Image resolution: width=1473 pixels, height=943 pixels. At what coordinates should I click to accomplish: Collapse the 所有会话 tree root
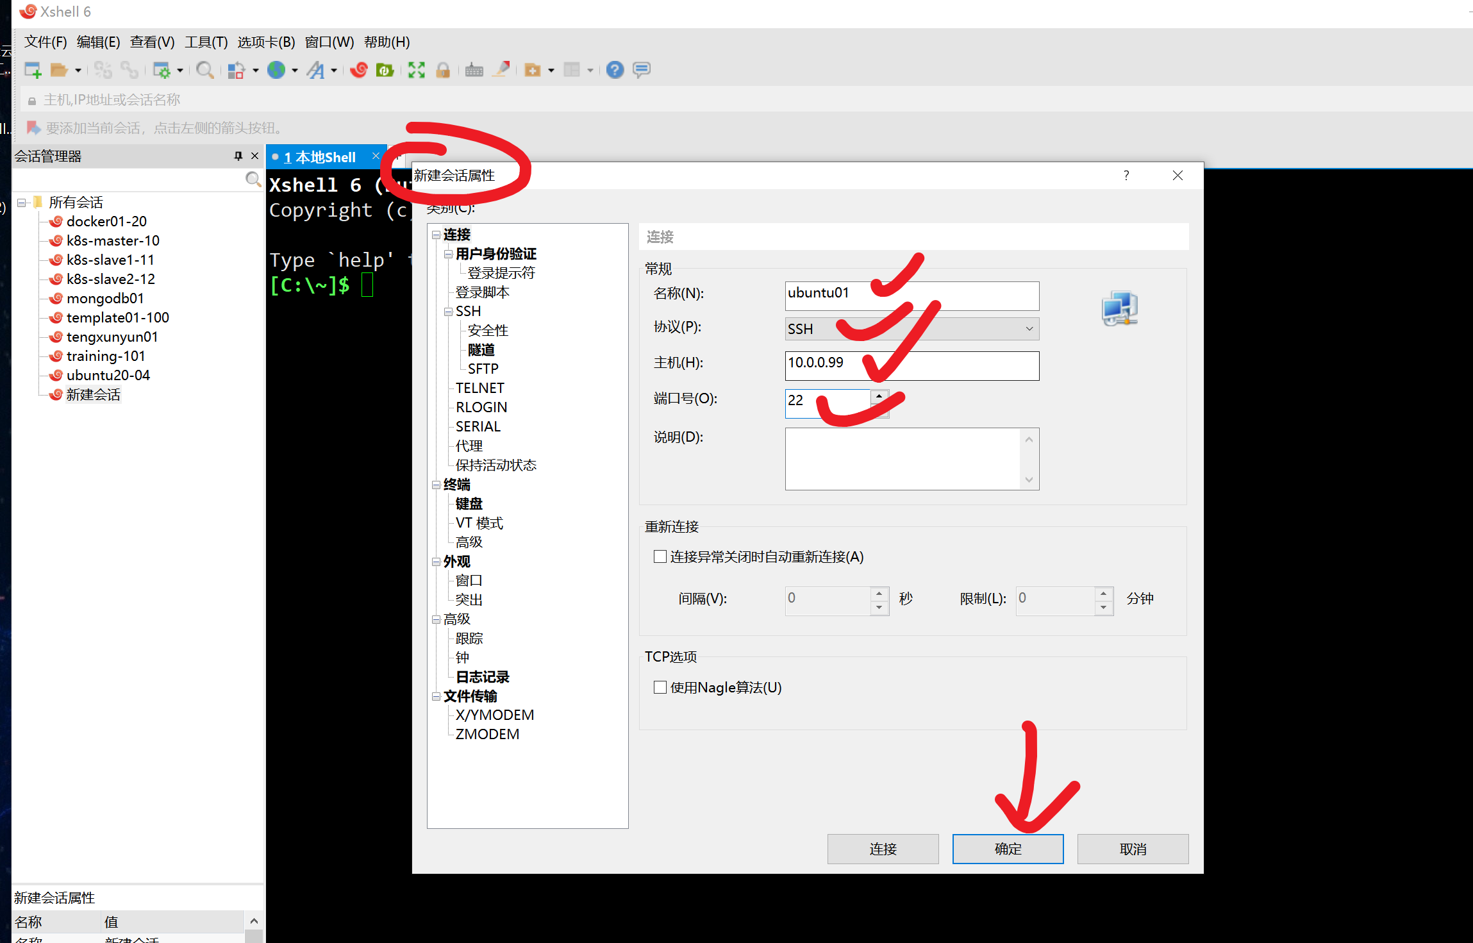[22, 203]
